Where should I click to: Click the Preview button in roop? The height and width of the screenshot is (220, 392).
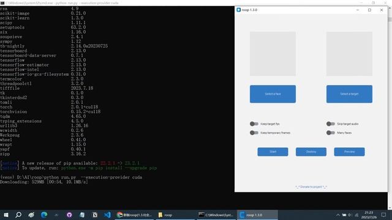(x=349, y=152)
